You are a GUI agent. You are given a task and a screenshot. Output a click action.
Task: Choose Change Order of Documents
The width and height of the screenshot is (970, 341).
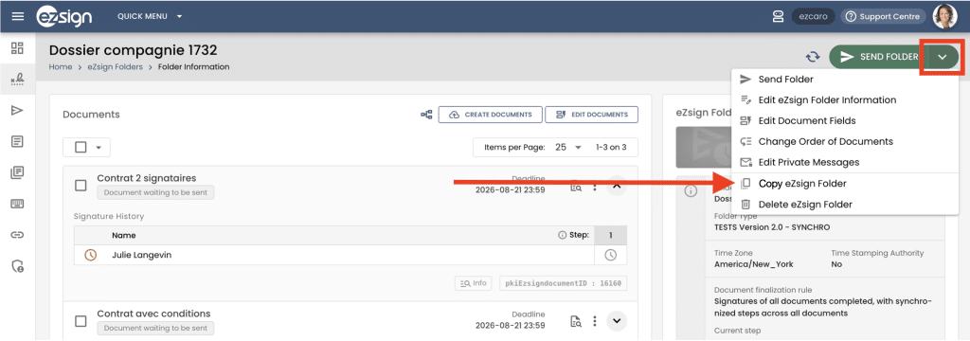coord(844,141)
